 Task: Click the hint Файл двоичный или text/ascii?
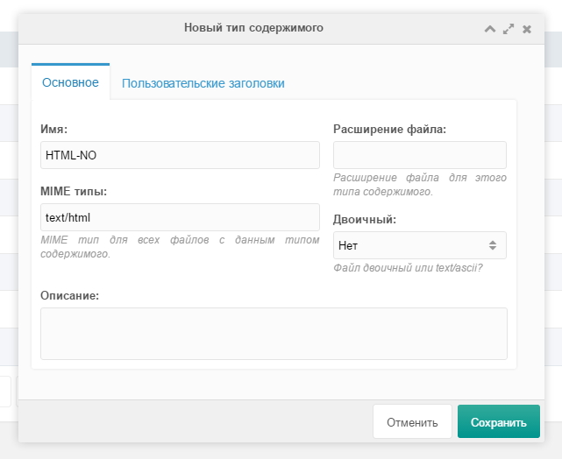tap(408, 268)
